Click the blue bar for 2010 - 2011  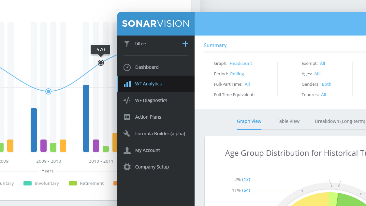[86, 118]
